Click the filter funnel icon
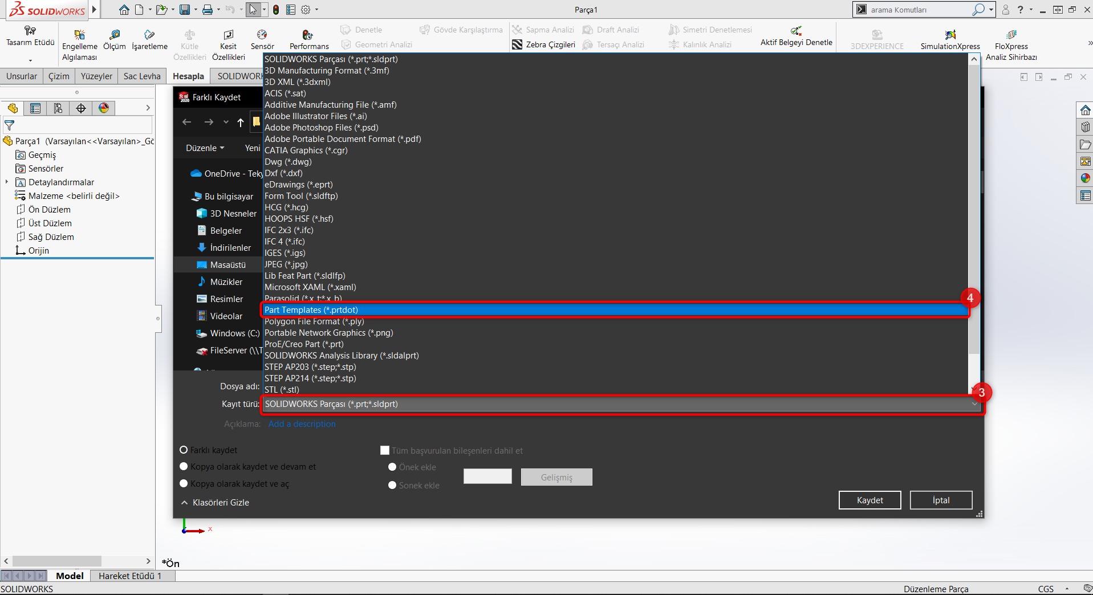1093x595 pixels. [x=9, y=125]
